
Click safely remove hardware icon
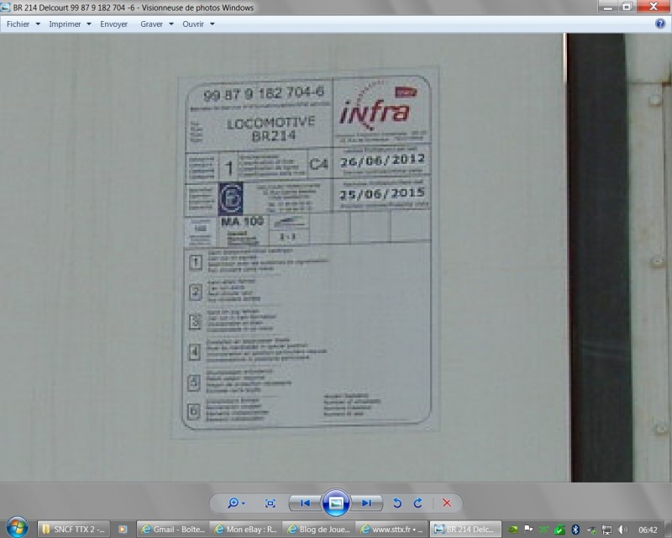pos(591,530)
